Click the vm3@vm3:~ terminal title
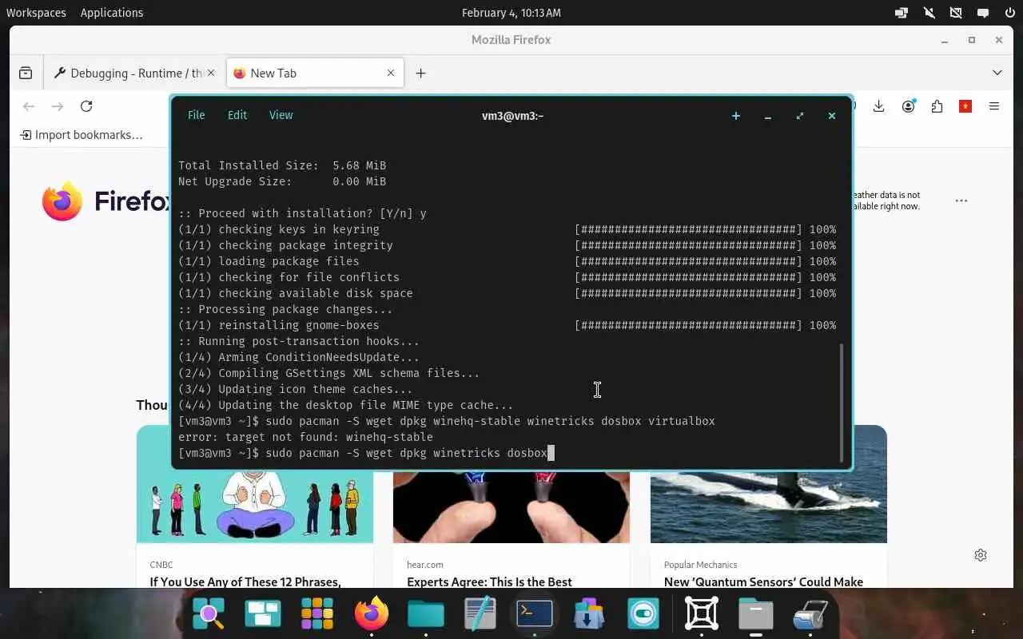The width and height of the screenshot is (1023, 639). pos(512,116)
